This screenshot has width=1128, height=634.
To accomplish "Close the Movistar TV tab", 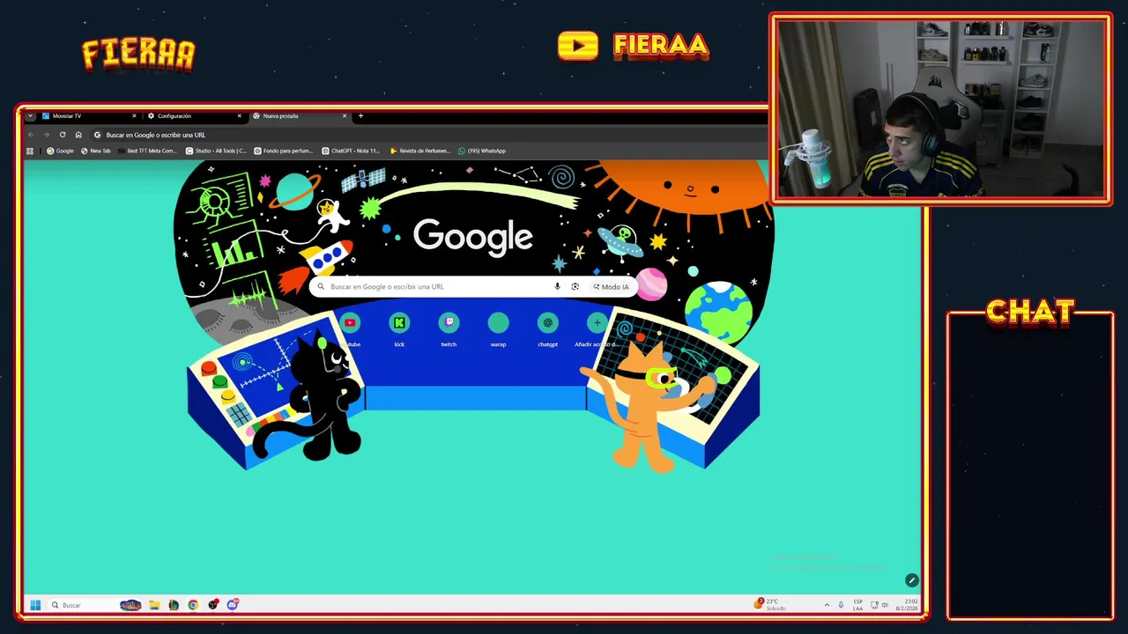I will click(134, 115).
